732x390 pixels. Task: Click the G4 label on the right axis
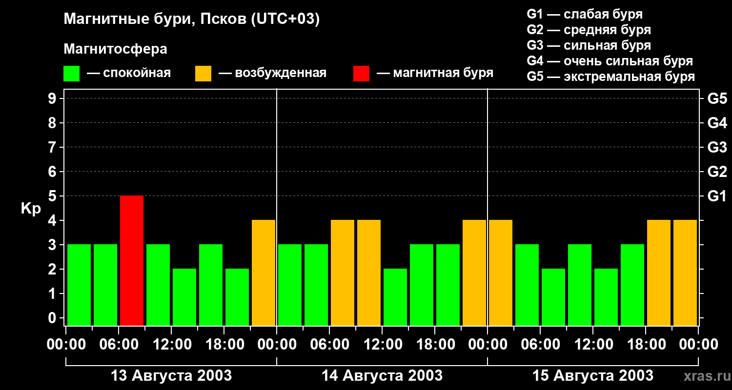click(x=717, y=123)
